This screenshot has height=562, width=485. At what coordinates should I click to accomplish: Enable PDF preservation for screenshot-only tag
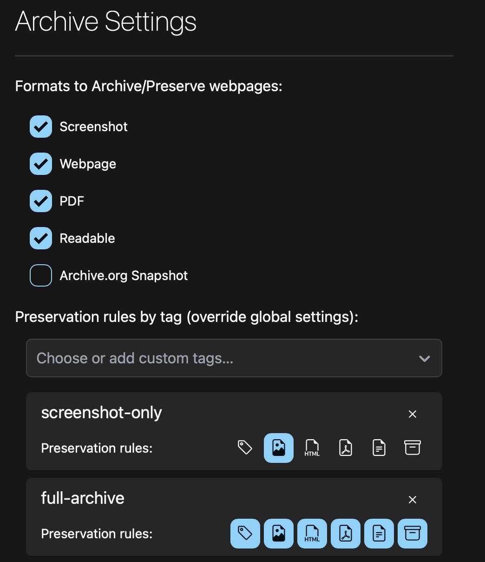(345, 448)
